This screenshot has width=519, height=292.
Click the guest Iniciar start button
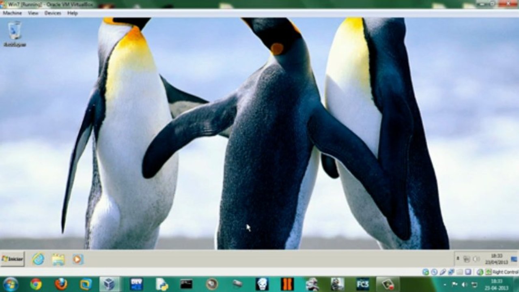13,259
